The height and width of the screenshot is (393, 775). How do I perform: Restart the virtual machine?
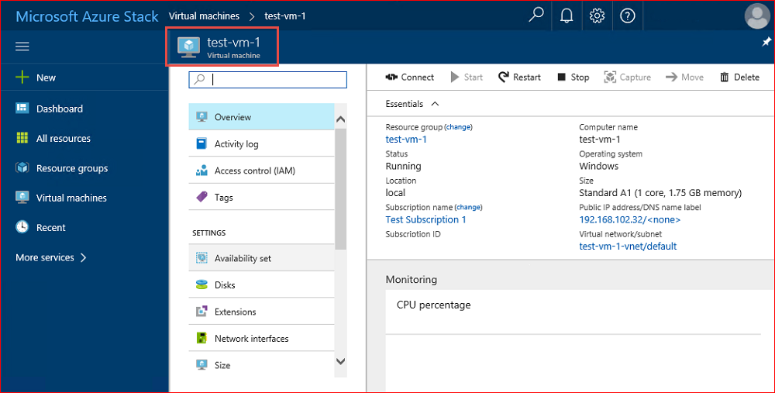519,77
